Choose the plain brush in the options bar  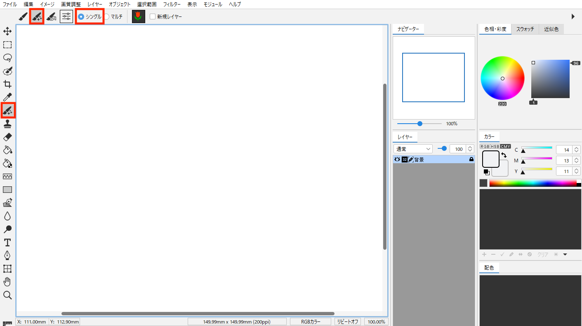23,17
